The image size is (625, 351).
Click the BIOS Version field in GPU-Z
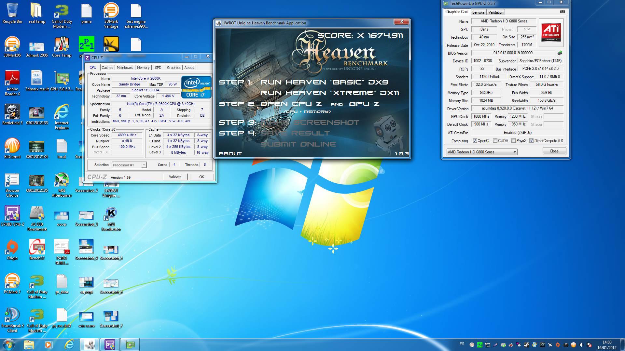(513, 53)
